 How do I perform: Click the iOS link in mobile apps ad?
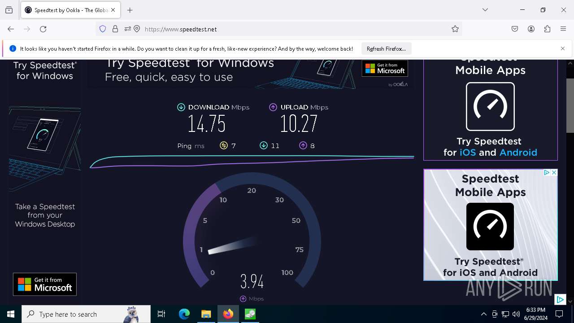(x=468, y=153)
